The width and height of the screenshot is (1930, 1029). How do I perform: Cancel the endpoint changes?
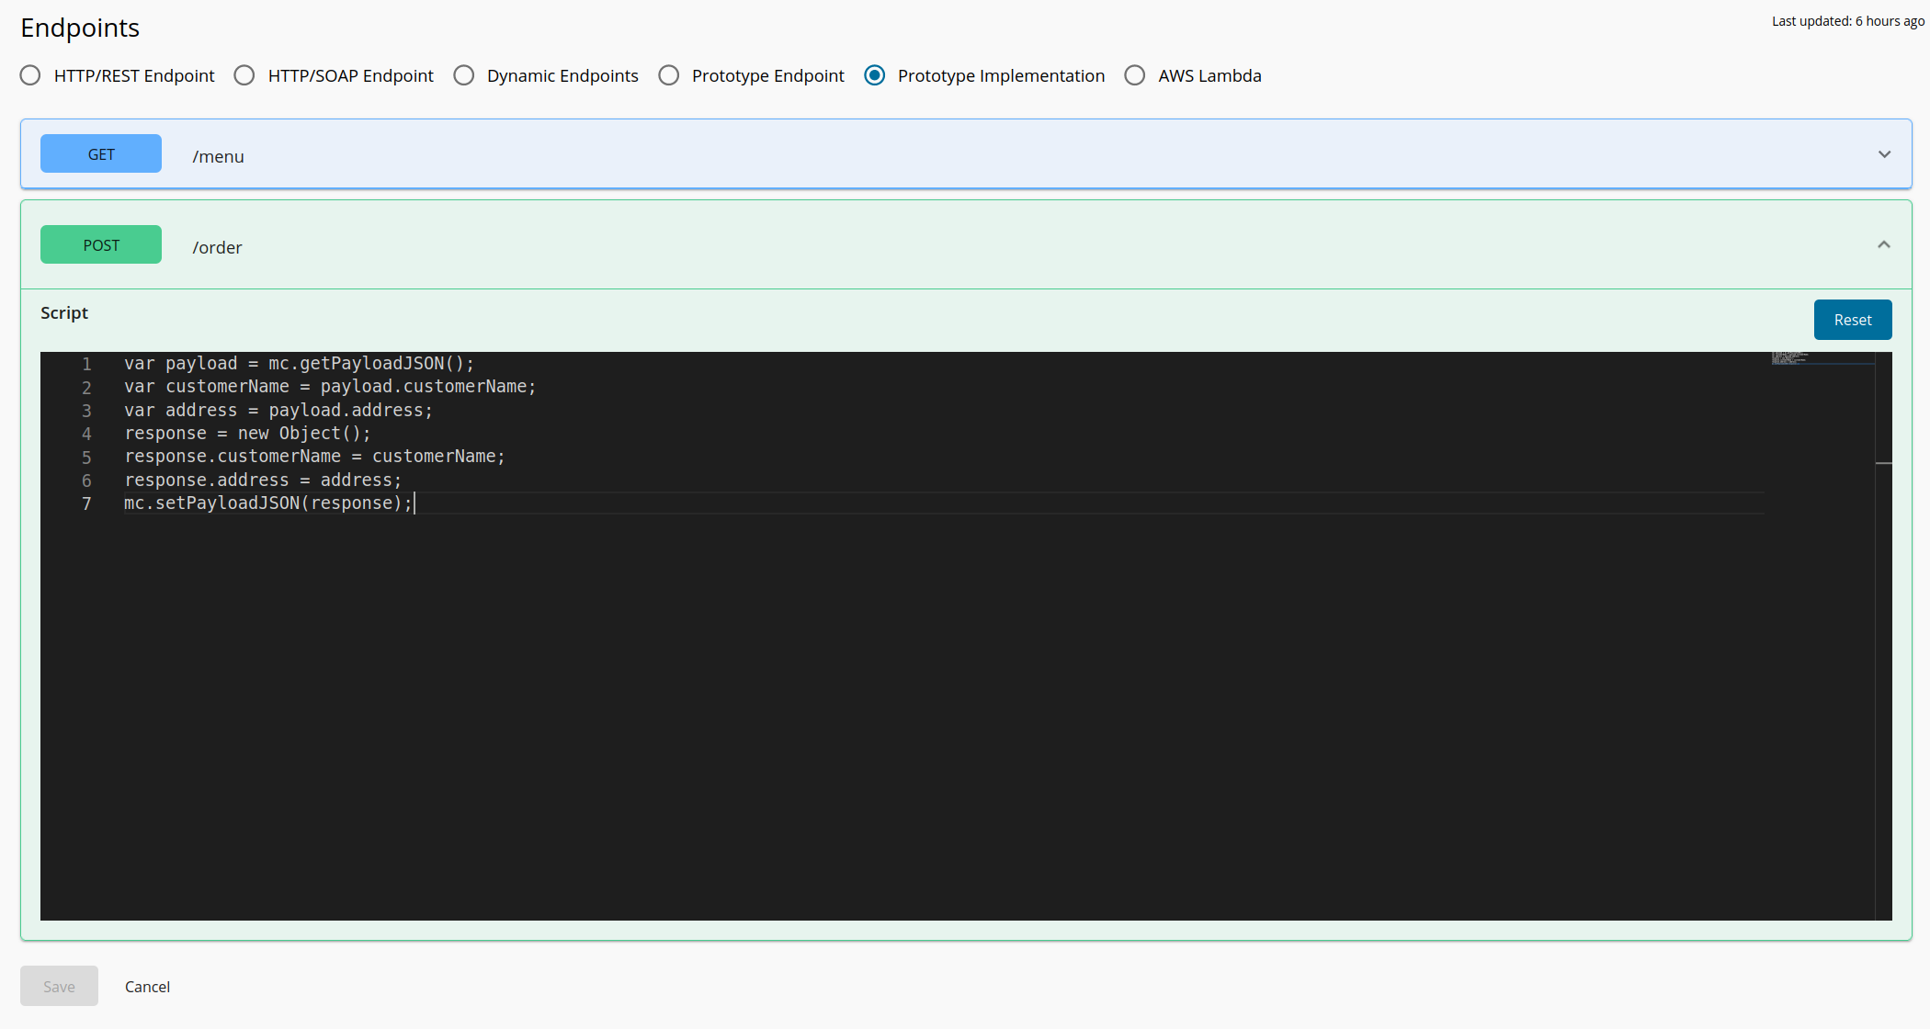pos(147,987)
